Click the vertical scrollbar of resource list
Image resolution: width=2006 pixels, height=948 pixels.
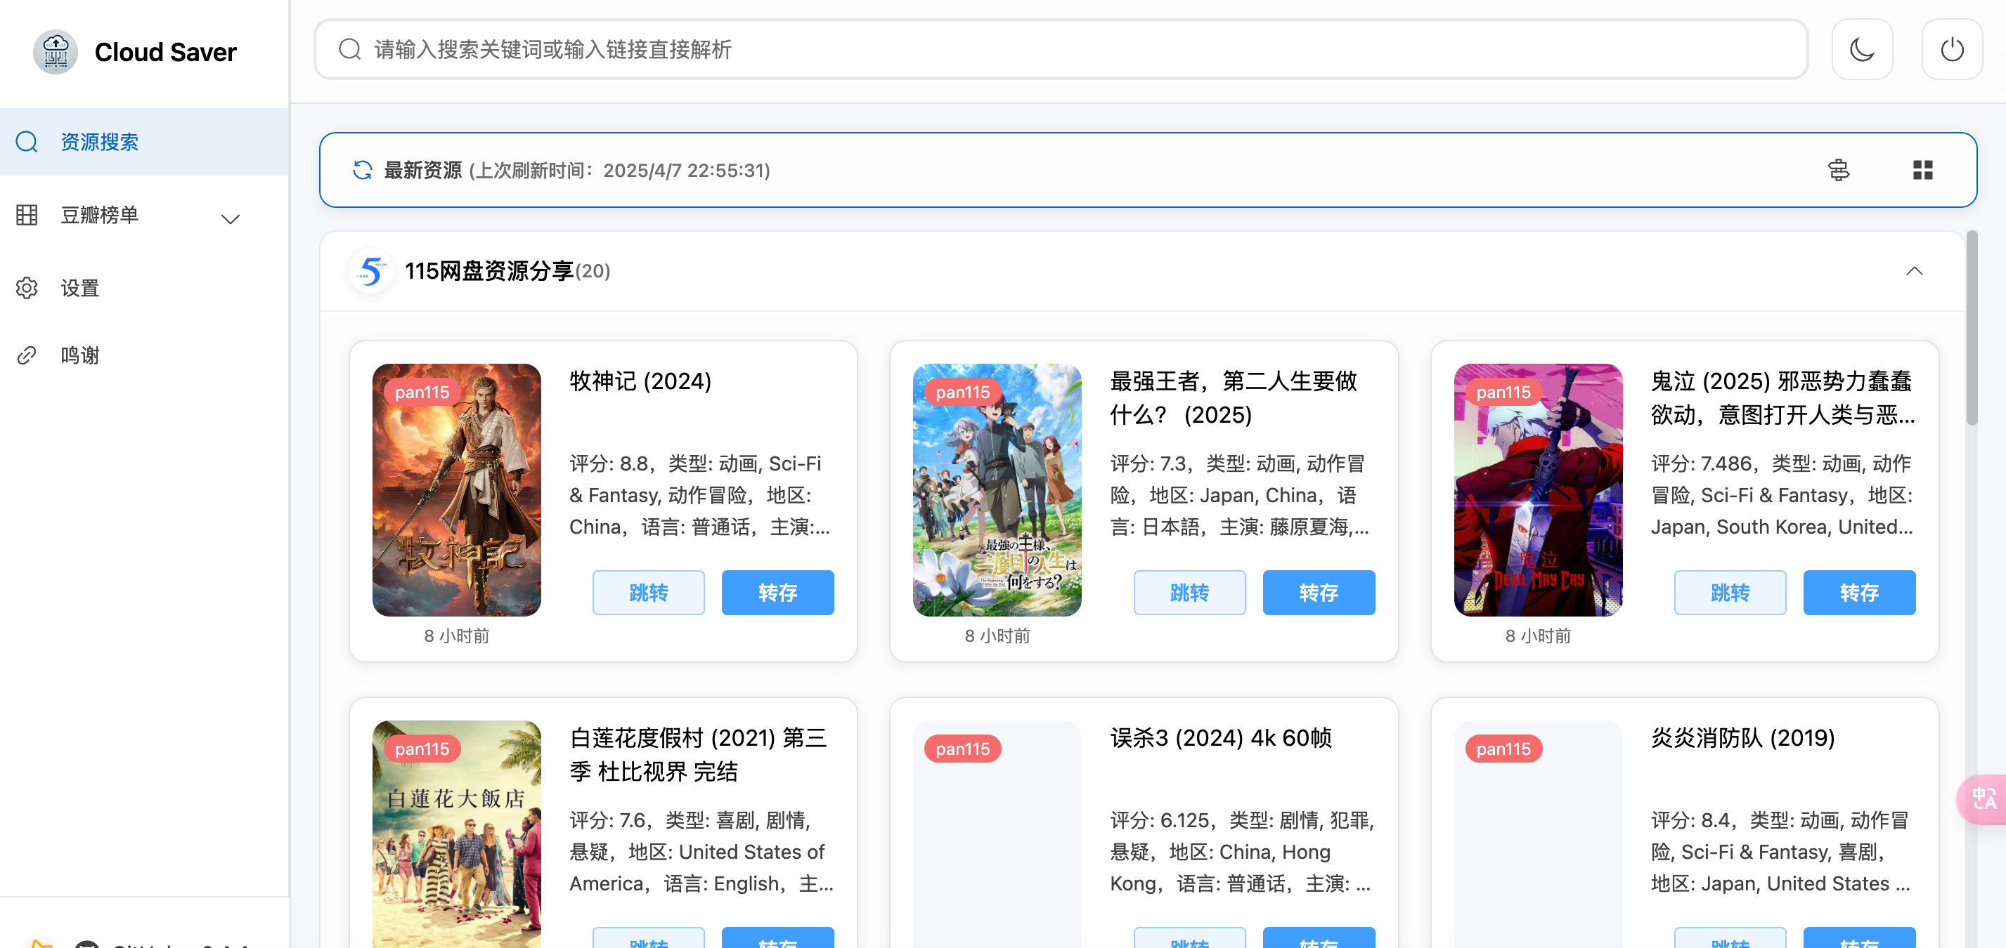pyautogui.click(x=1971, y=327)
